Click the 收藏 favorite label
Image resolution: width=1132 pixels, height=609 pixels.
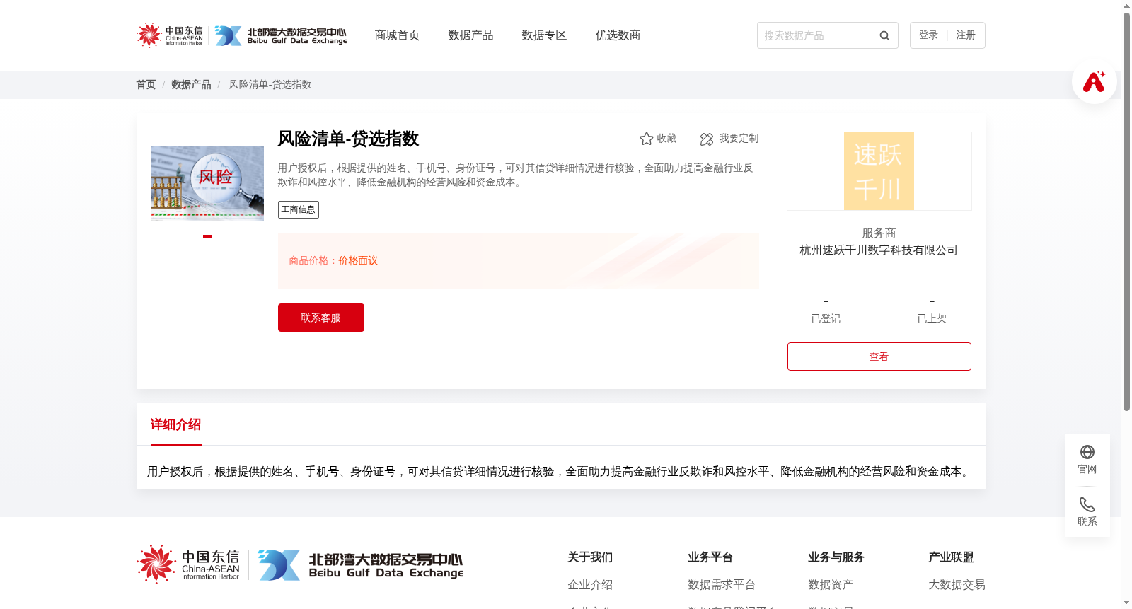pos(666,139)
